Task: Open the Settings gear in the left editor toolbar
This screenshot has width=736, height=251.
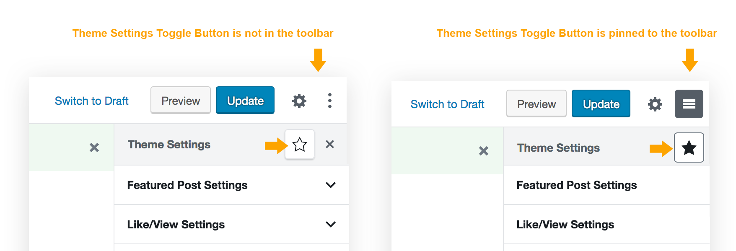Action: tap(299, 101)
